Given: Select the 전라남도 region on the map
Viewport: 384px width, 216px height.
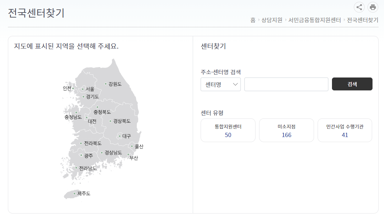Looking at the screenshot, I should coord(77,168).
